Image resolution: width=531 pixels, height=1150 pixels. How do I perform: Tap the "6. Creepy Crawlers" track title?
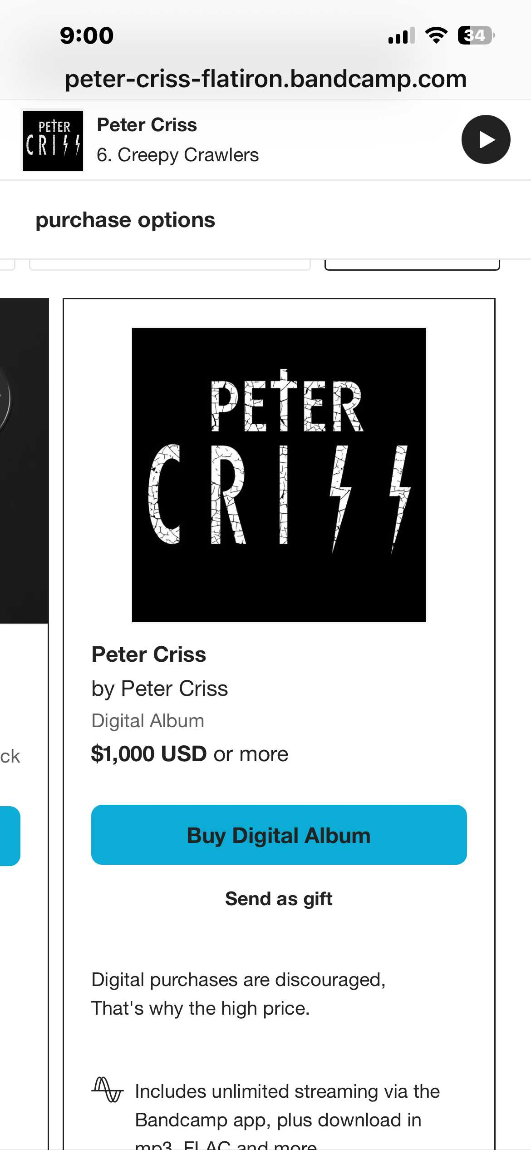(177, 155)
